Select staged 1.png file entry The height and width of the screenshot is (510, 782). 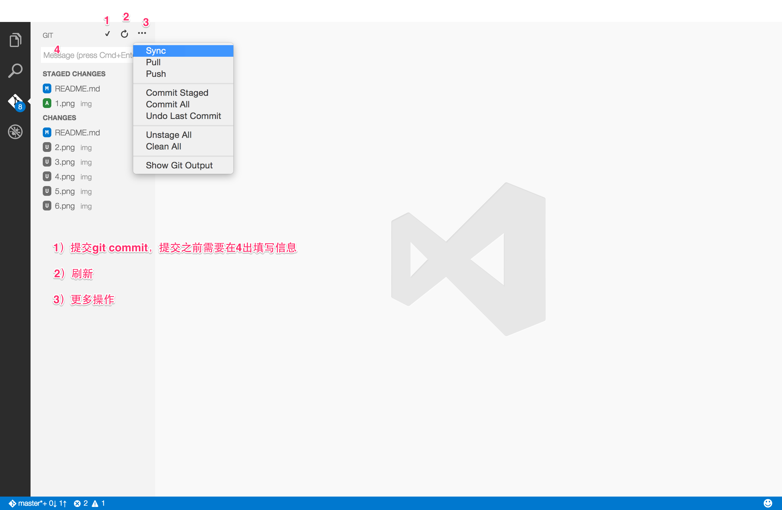point(65,103)
